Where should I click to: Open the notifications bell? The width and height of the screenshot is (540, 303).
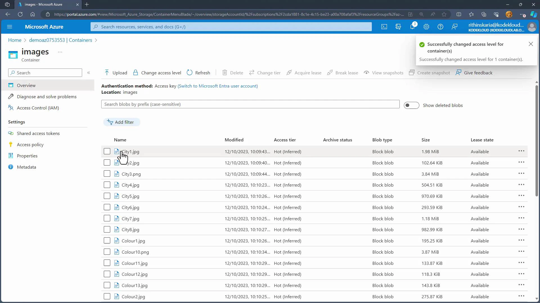pyautogui.click(x=412, y=27)
